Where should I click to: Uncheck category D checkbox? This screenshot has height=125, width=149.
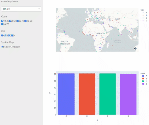pyautogui.click(x=12, y=36)
